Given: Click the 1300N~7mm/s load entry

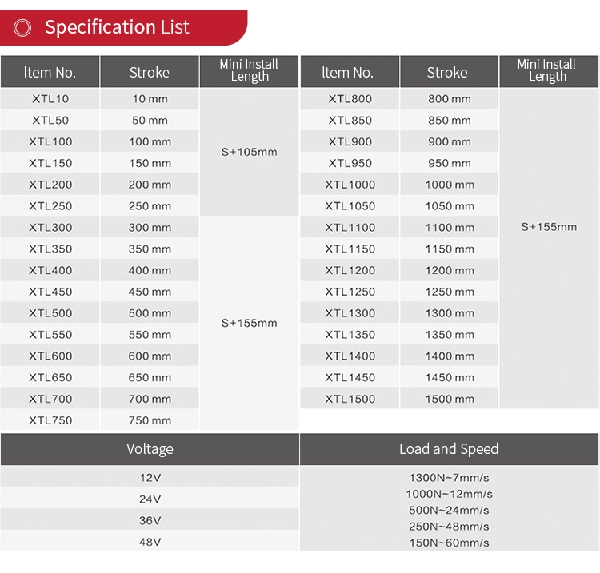Looking at the screenshot, I should (x=449, y=478).
